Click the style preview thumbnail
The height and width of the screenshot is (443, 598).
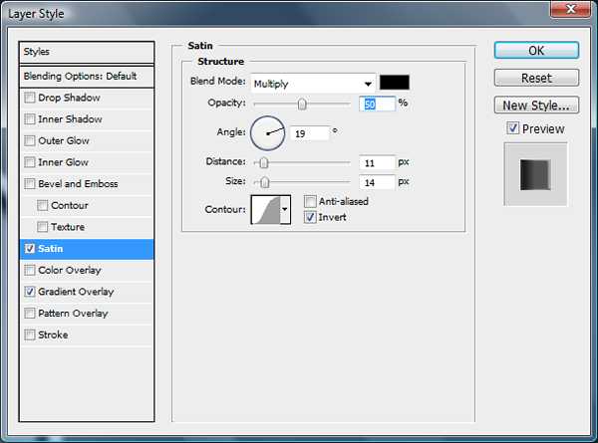pyautogui.click(x=535, y=174)
